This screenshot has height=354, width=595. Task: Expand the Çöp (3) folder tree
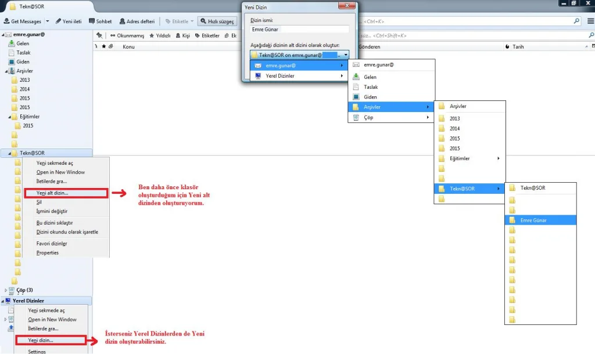pyautogui.click(x=6, y=290)
